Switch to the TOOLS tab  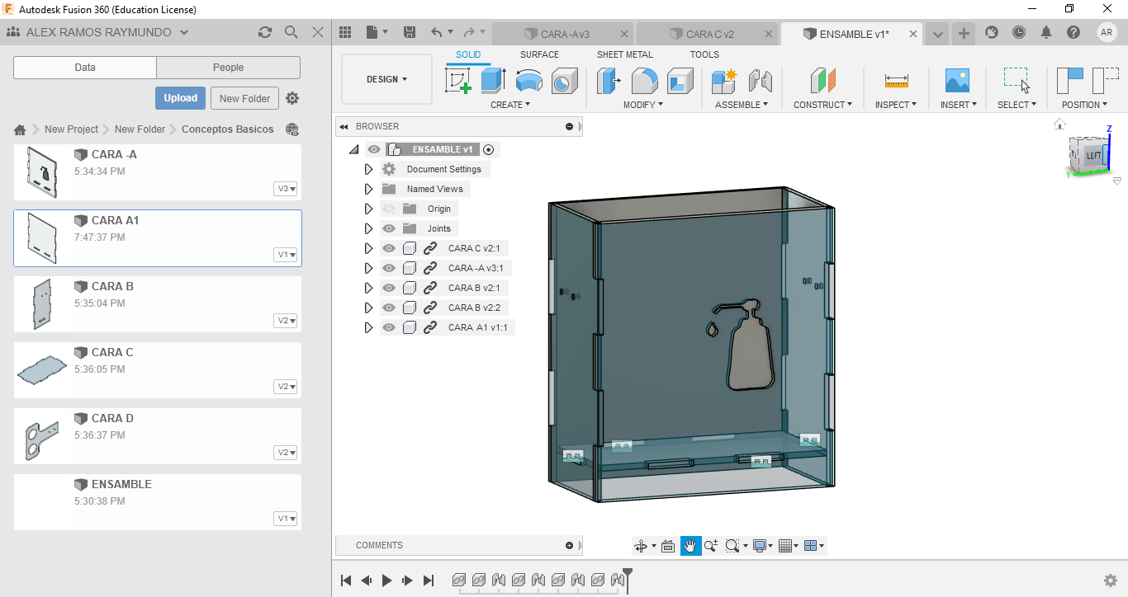click(x=704, y=54)
